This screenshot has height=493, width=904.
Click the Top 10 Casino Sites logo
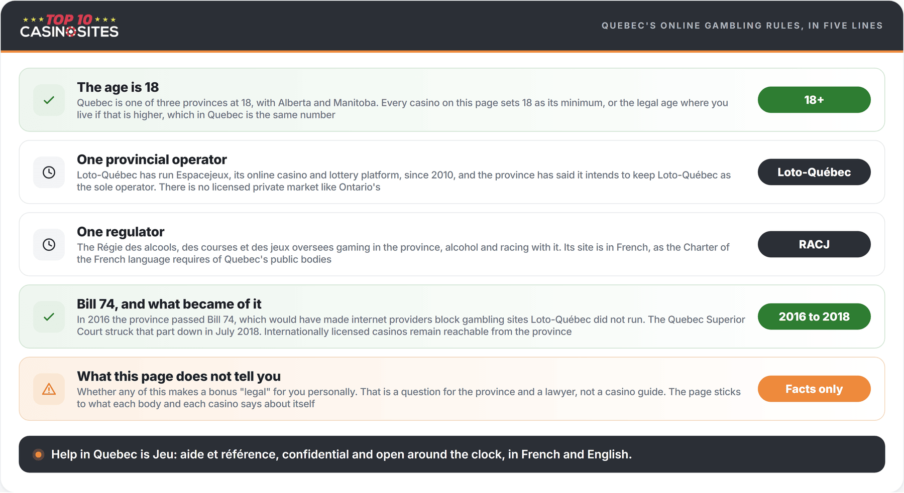(x=69, y=26)
